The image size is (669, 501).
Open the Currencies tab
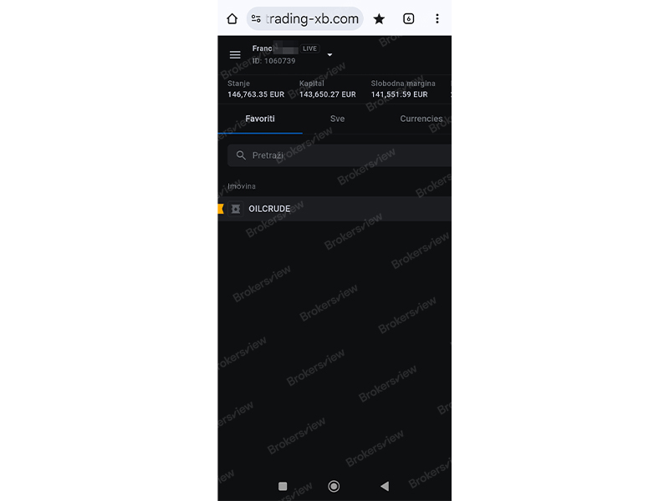click(x=421, y=119)
